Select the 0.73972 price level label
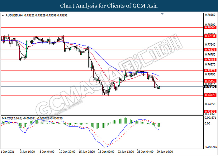 (x=210, y=112)
